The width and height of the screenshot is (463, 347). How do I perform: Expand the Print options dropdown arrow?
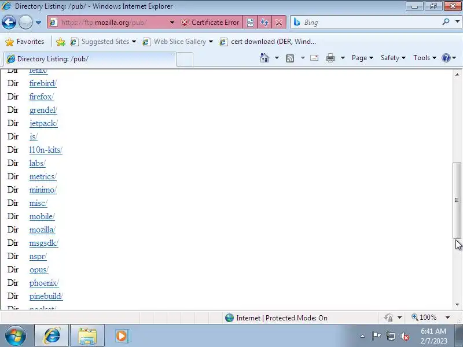[x=343, y=58]
